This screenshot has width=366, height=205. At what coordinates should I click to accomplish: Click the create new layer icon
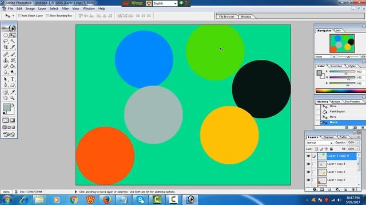point(345,190)
